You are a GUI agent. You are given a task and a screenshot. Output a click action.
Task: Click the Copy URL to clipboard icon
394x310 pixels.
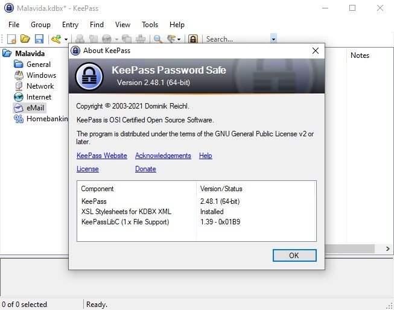pyautogui.click(x=127, y=39)
